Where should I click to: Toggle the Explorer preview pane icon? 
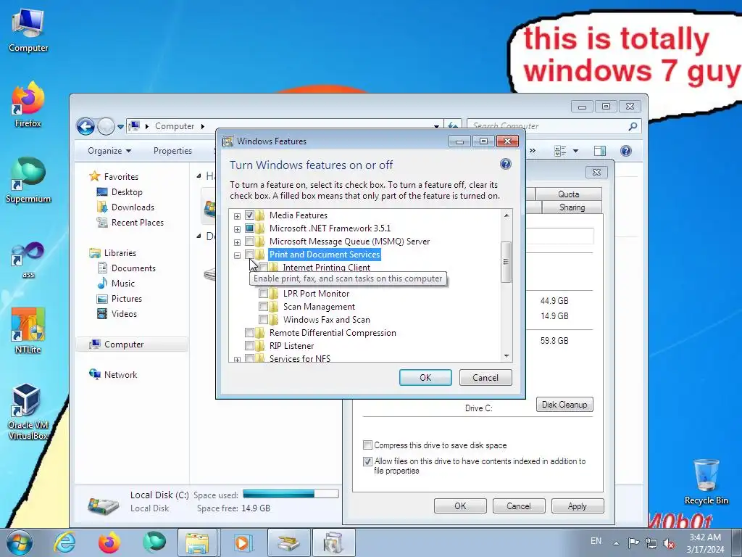point(599,151)
